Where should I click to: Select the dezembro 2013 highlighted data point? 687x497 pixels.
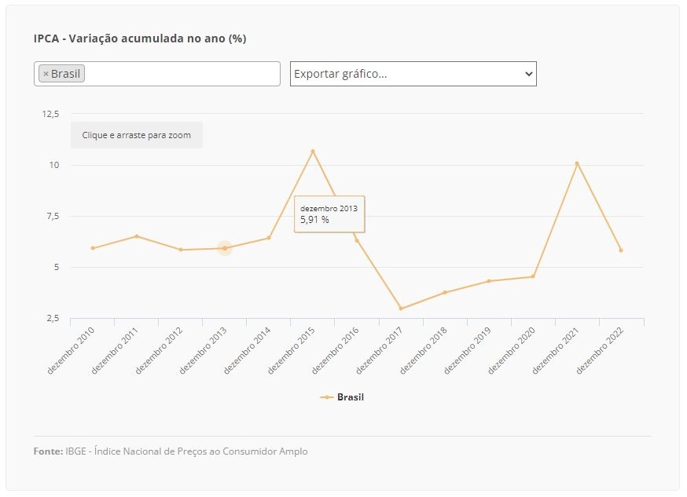225,248
